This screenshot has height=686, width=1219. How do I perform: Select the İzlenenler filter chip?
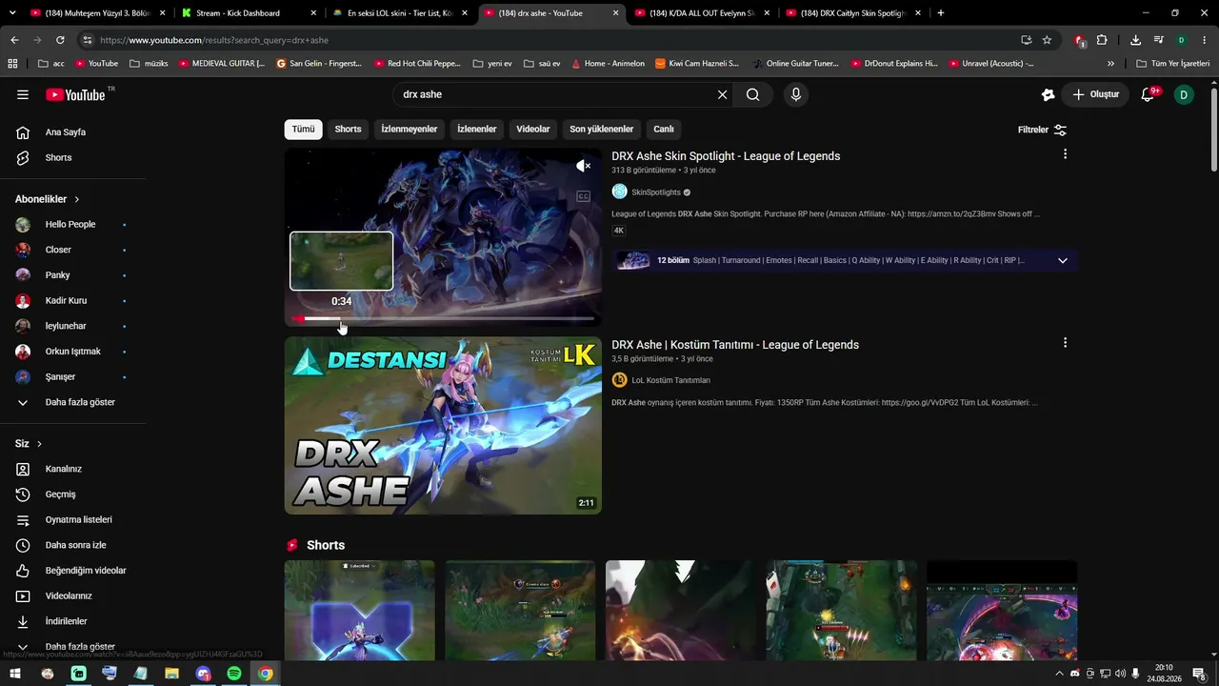tap(477, 130)
